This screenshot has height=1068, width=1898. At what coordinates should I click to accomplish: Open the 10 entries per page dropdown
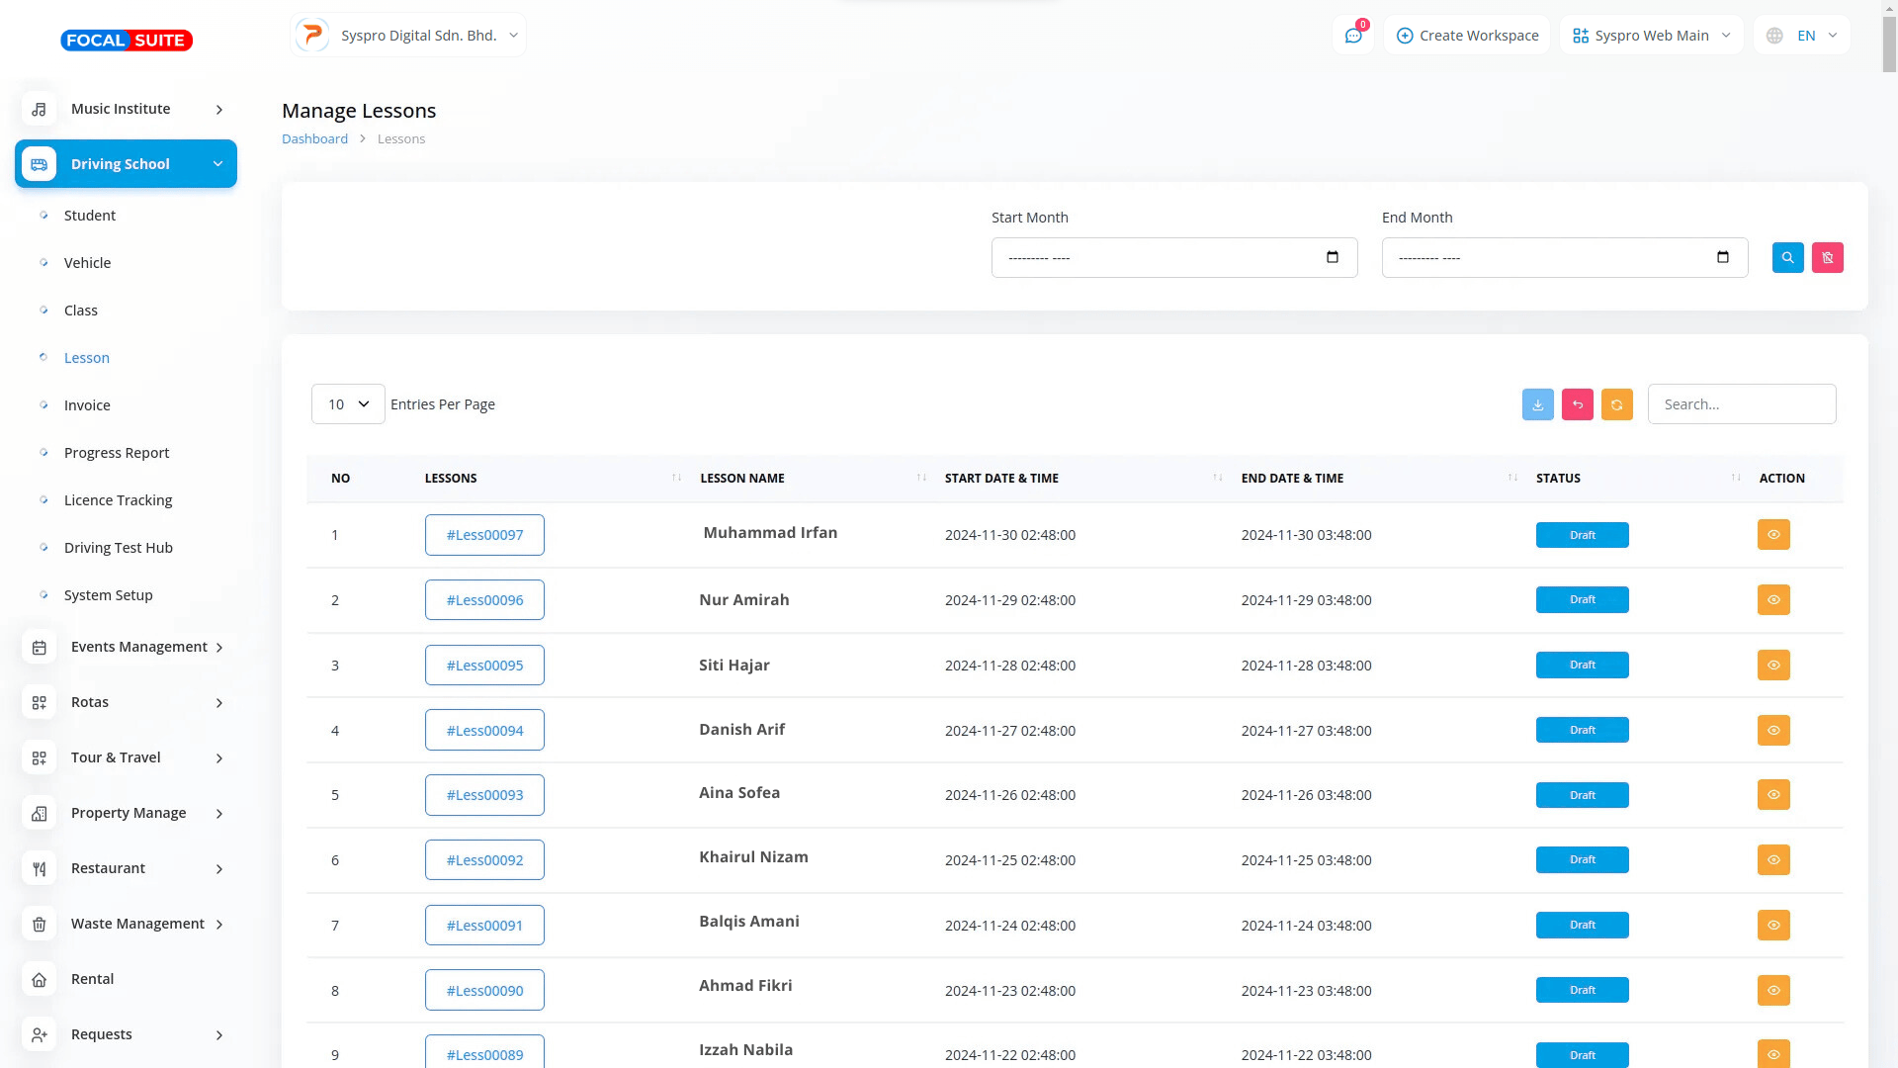348,404
